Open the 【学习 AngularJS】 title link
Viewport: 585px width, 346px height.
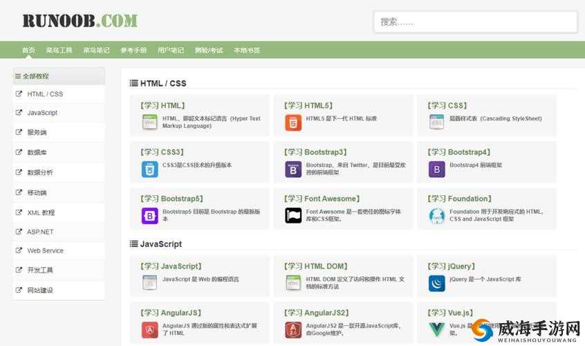click(x=171, y=313)
